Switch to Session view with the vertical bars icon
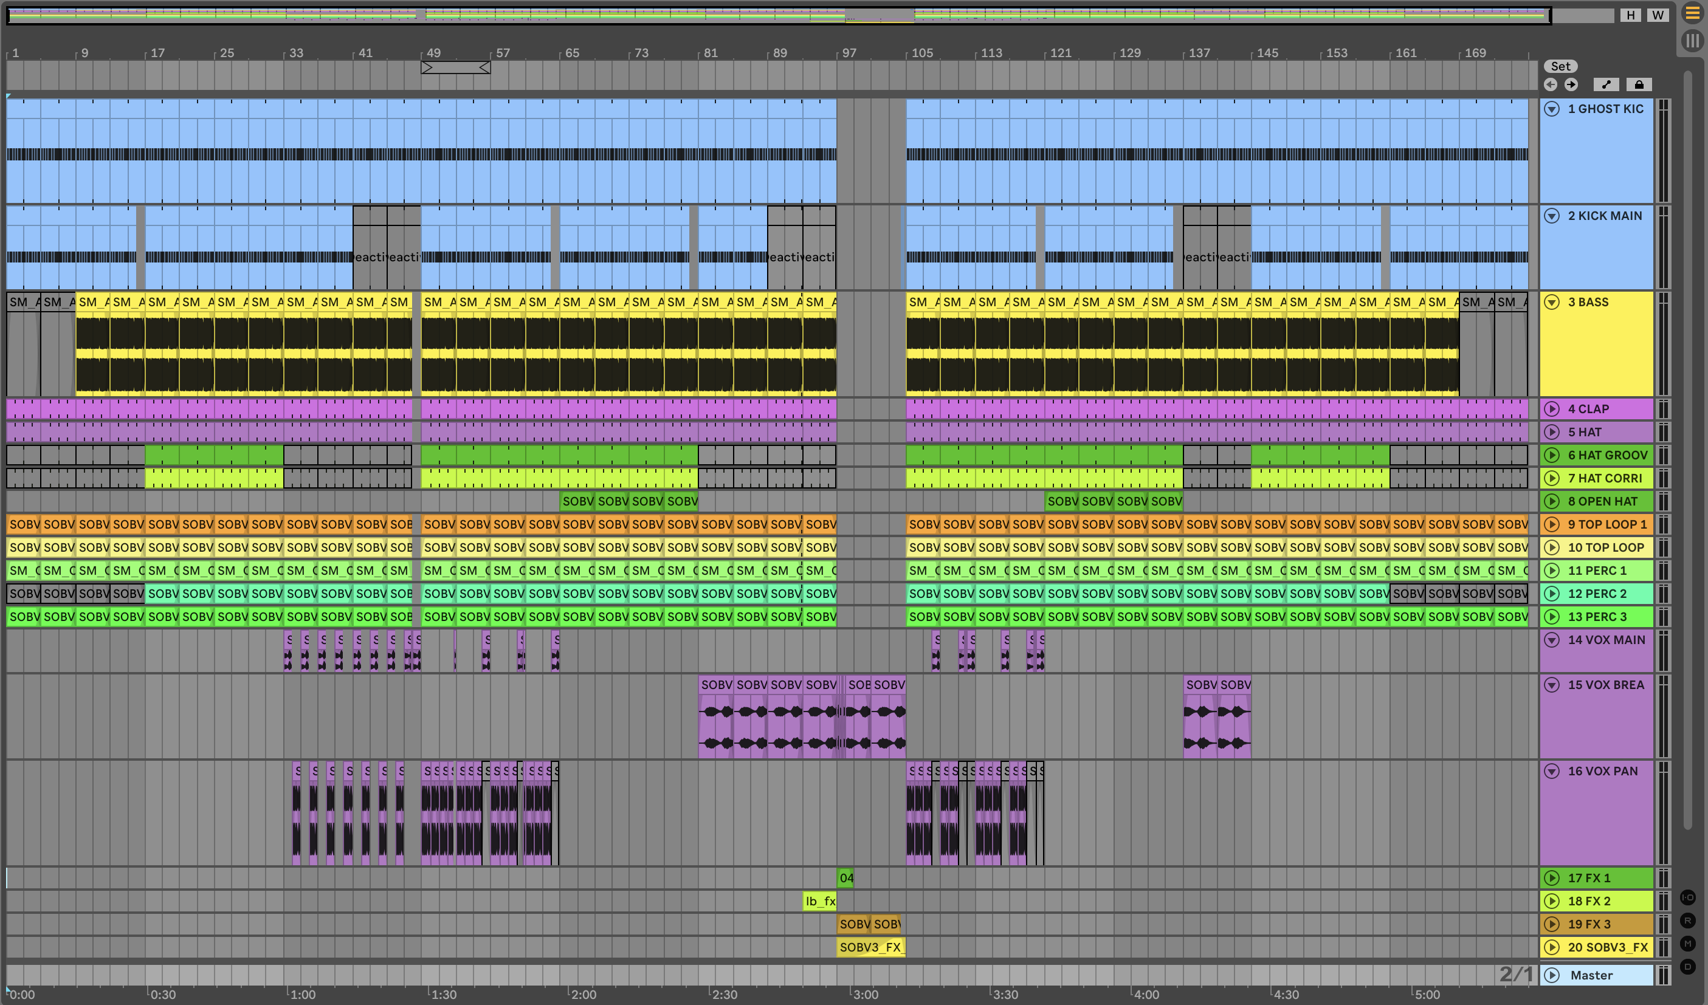Image resolution: width=1708 pixels, height=1005 pixels. 1692,41
